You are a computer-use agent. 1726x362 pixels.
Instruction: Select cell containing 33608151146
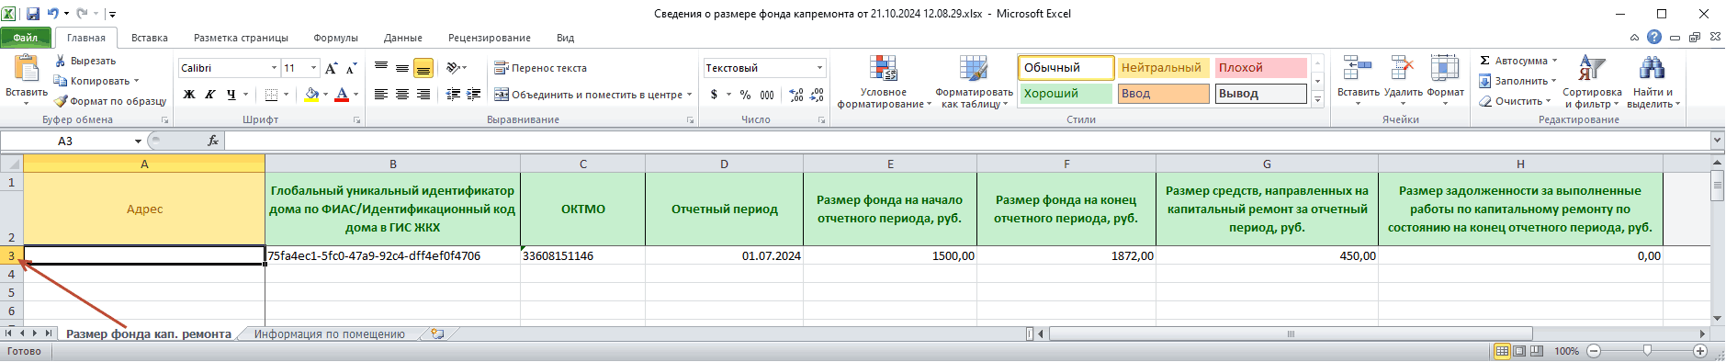point(582,255)
